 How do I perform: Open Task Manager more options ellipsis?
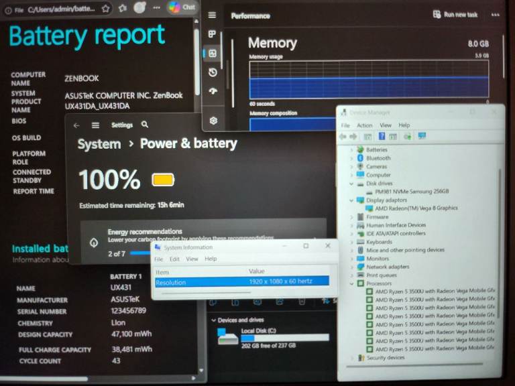[x=496, y=15]
